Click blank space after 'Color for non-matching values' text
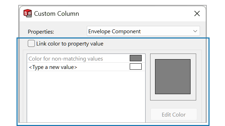Screen dimensions: 225x126 (116, 58)
